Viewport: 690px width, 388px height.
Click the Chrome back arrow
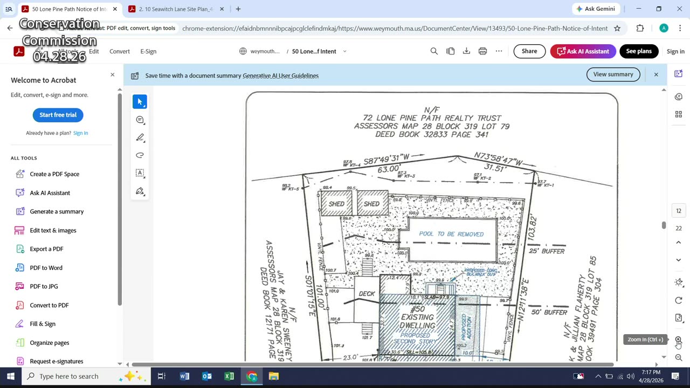[10, 29]
